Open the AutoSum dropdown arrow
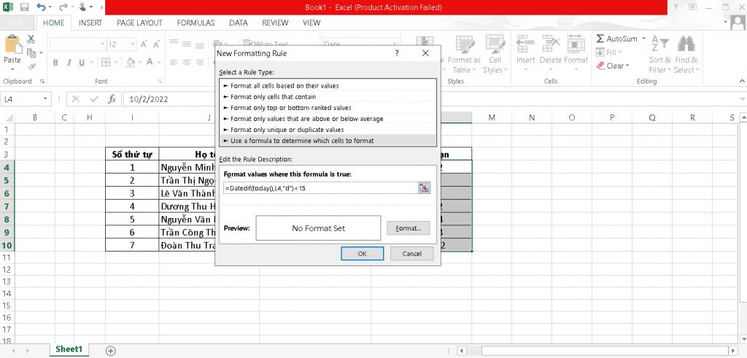747x358 pixels. click(x=643, y=39)
